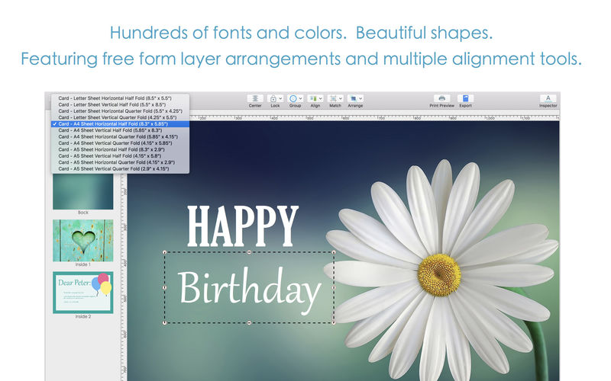Open the Inside 1 heart thumbnail
This screenshot has width=611, height=381.
(x=83, y=240)
